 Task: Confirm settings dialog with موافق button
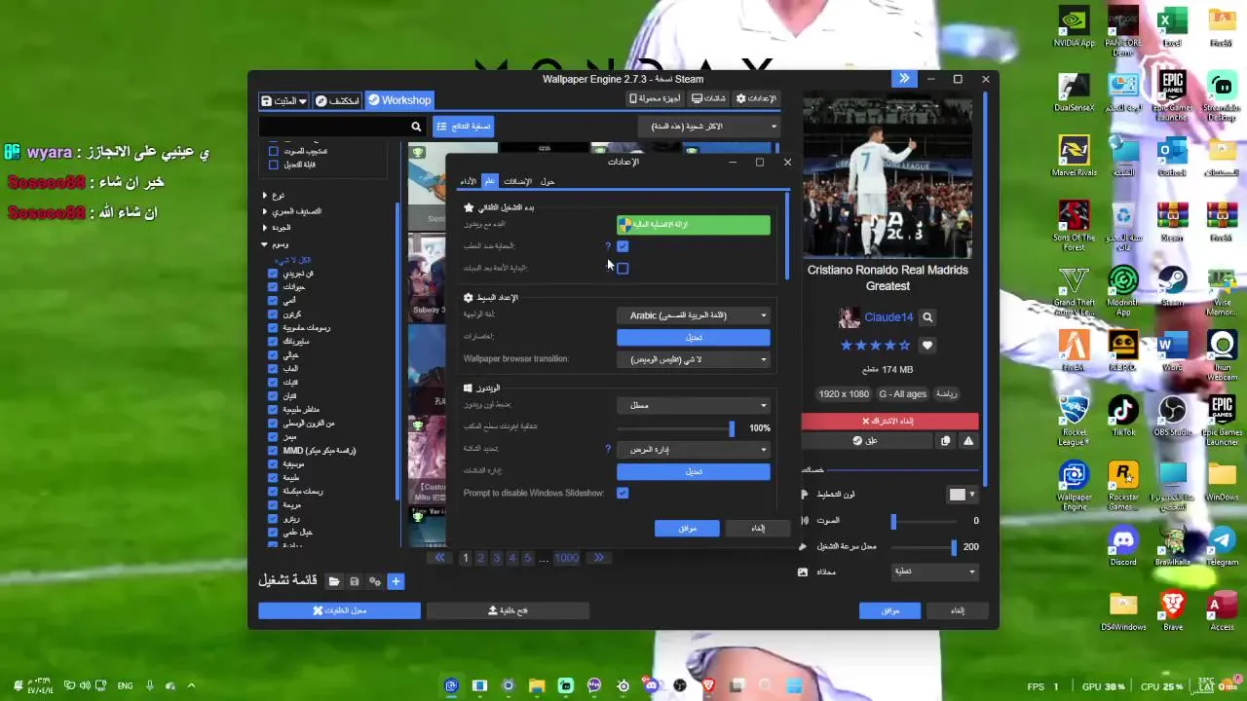(687, 529)
